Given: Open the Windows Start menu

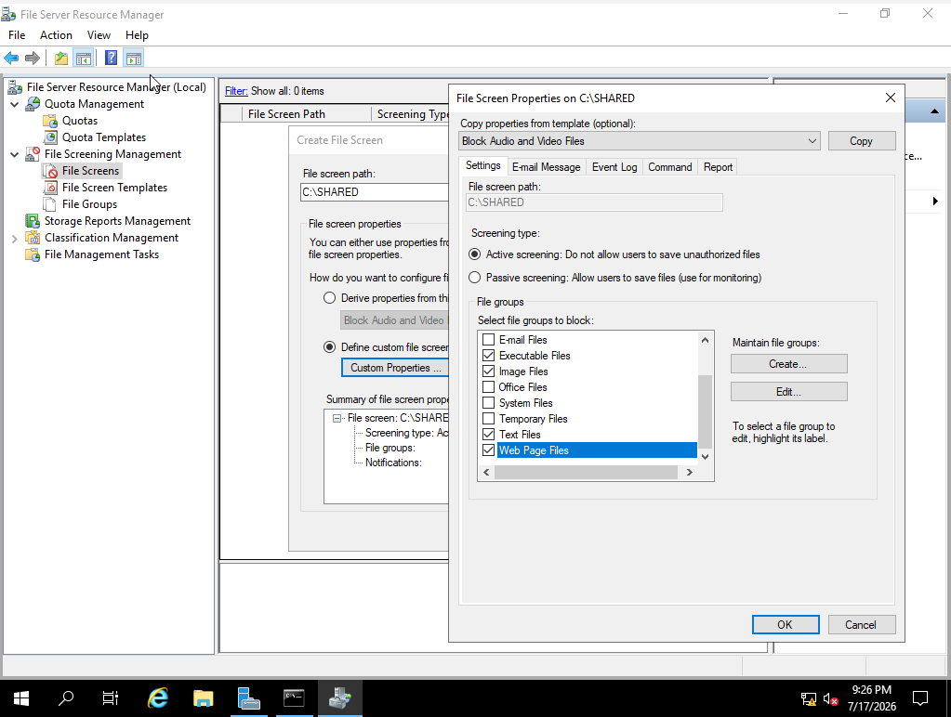Looking at the screenshot, I should [x=21, y=698].
